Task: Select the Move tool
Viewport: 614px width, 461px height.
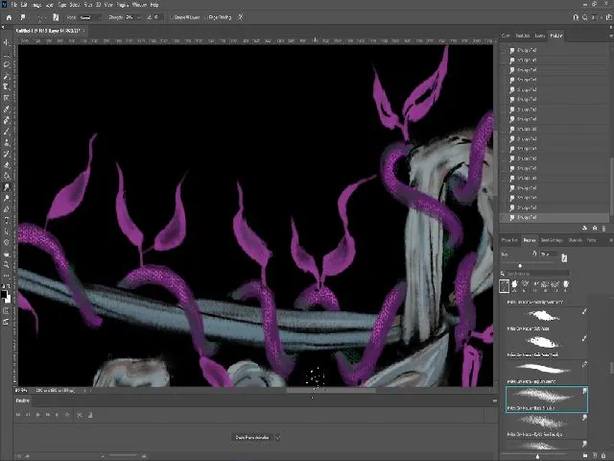Action: click(x=7, y=42)
